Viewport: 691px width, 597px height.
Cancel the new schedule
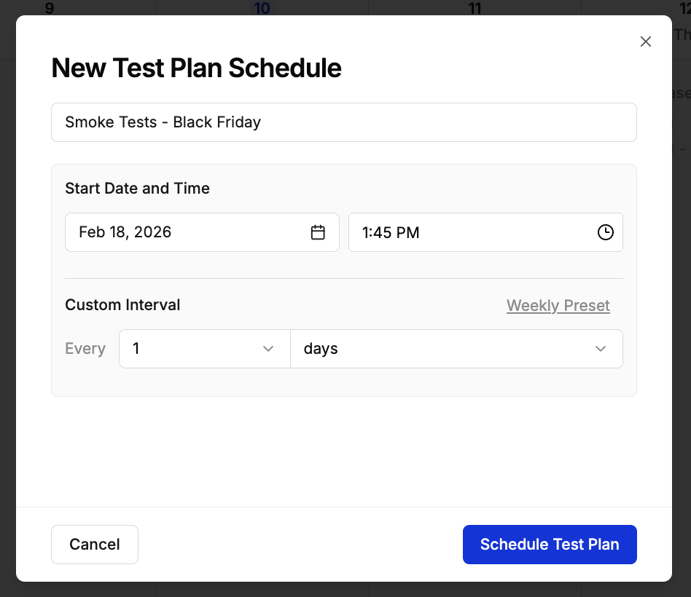(x=94, y=544)
